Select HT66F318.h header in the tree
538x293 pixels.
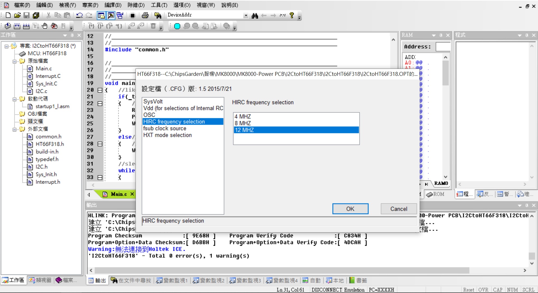click(x=50, y=144)
